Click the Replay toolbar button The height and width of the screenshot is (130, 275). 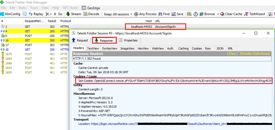point(36,14)
